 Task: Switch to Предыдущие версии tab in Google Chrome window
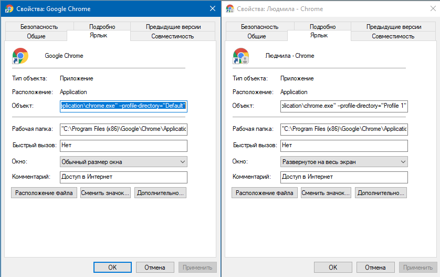pyautogui.click(x=173, y=27)
